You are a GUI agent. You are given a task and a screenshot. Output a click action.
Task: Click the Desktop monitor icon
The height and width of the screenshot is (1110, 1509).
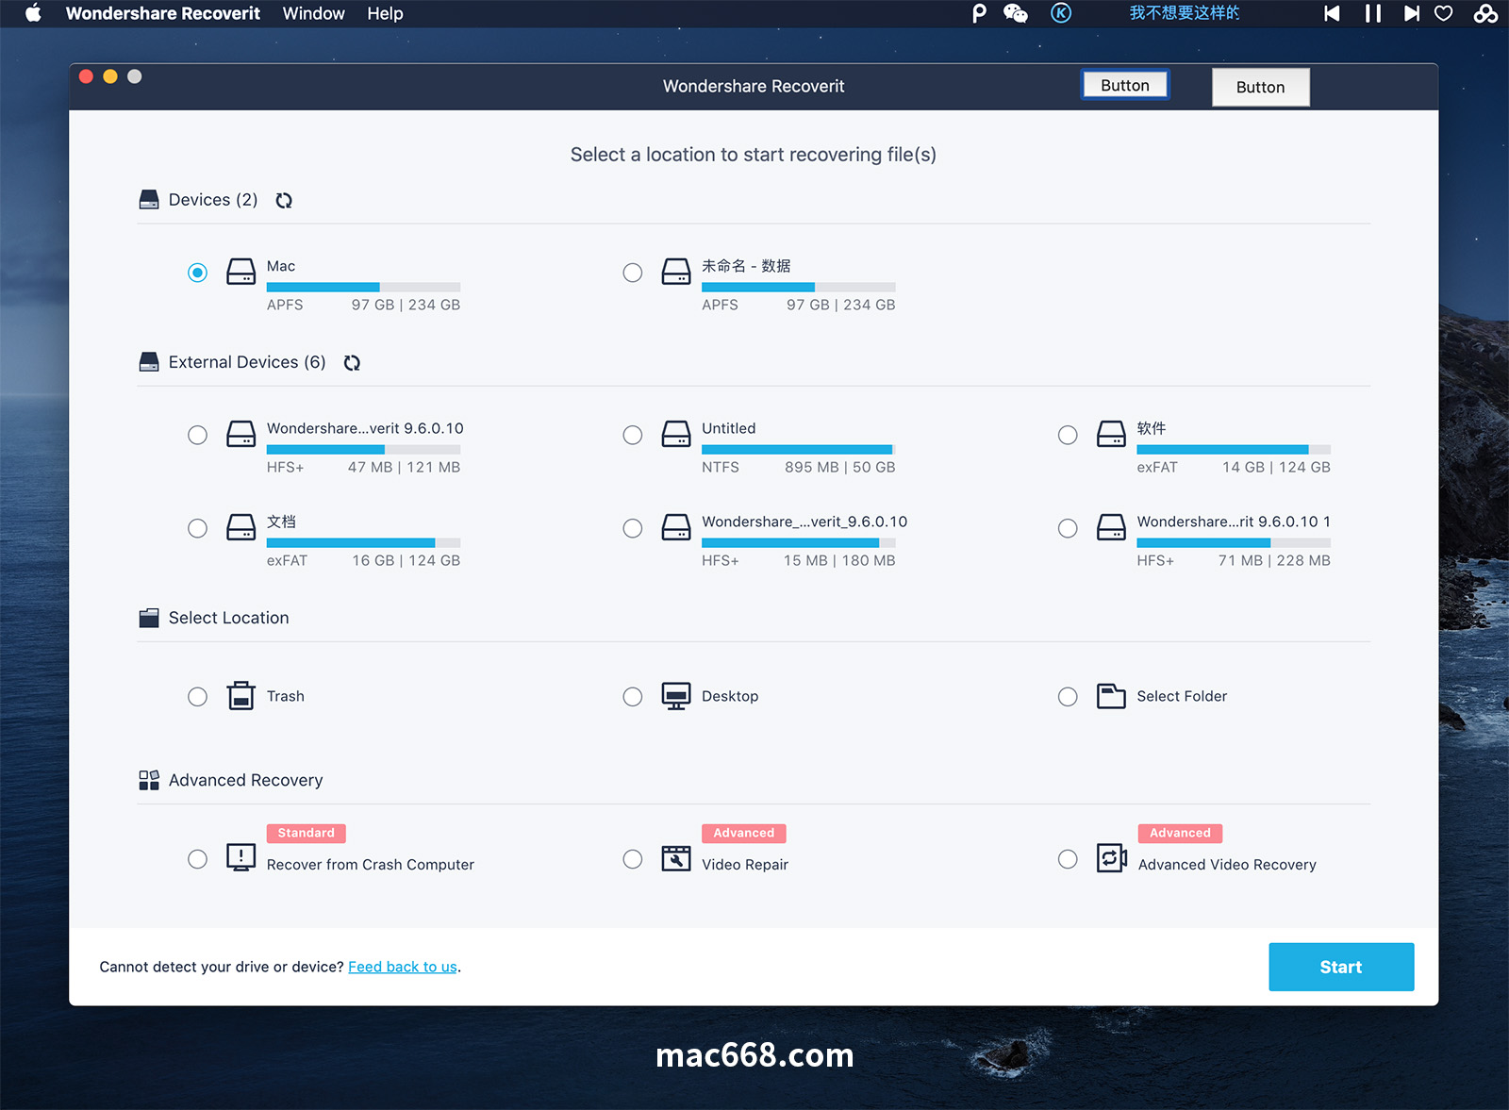676,696
